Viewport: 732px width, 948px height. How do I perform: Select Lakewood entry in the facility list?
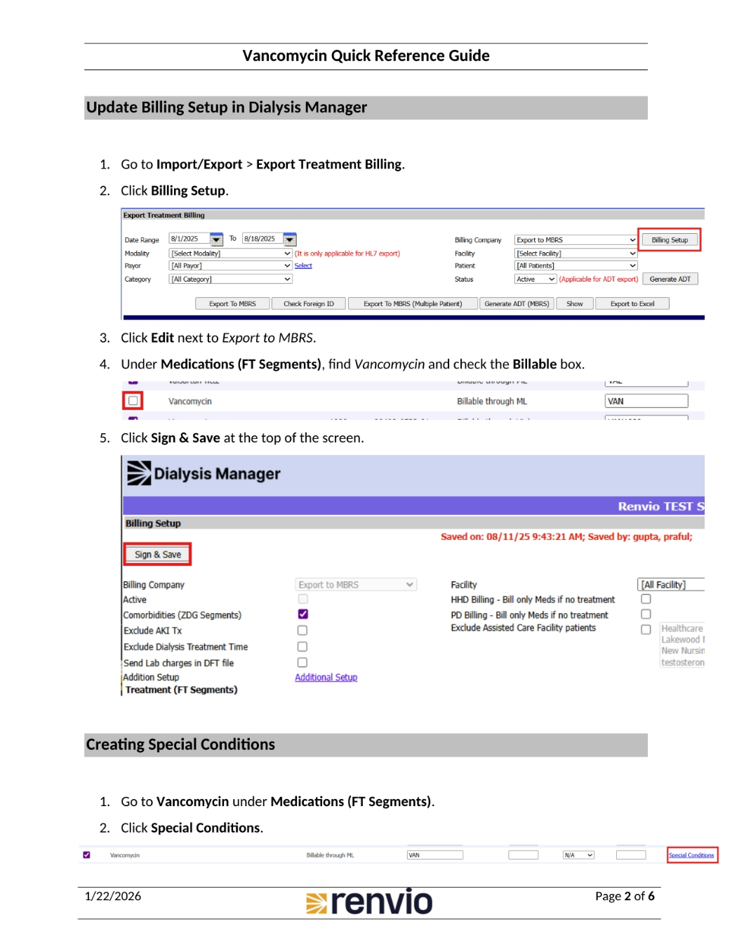(x=682, y=640)
